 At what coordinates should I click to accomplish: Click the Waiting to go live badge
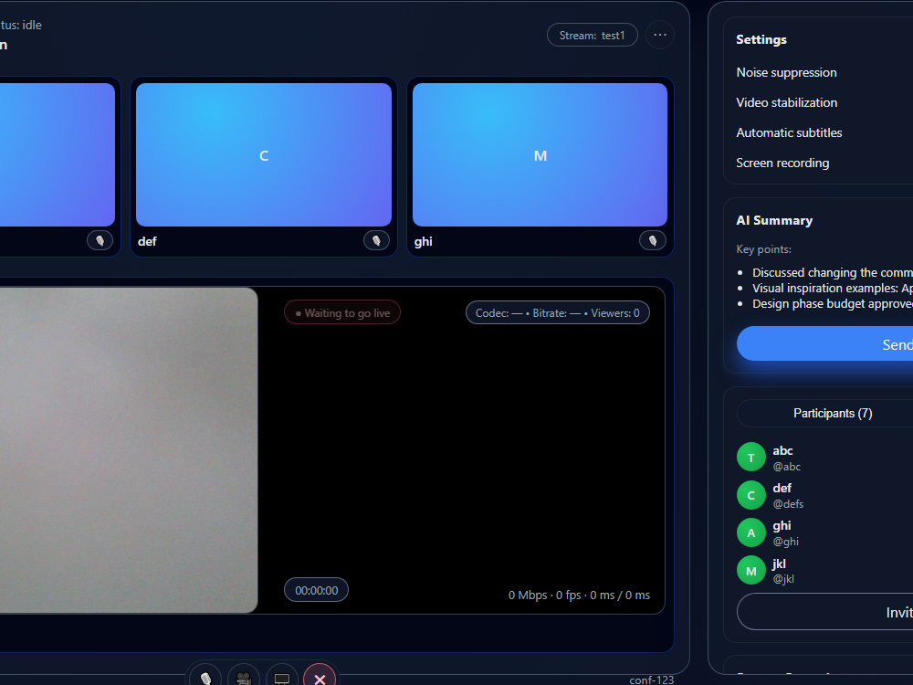tap(342, 312)
